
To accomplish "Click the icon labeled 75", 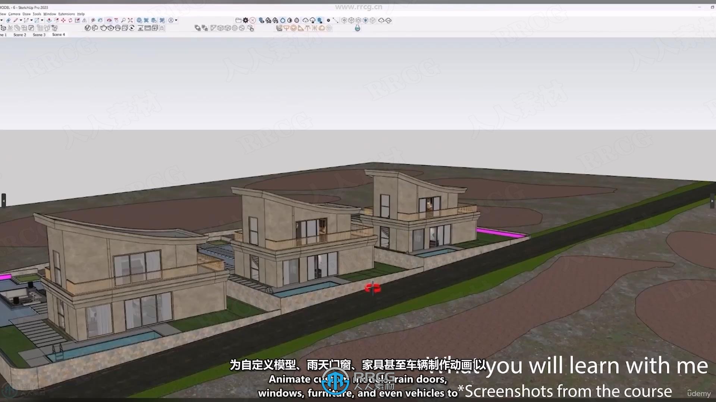I will (x=275, y=20).
